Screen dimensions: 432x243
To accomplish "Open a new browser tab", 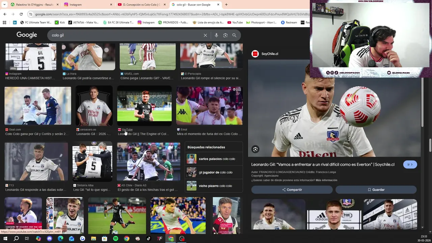I will point(226,5).
